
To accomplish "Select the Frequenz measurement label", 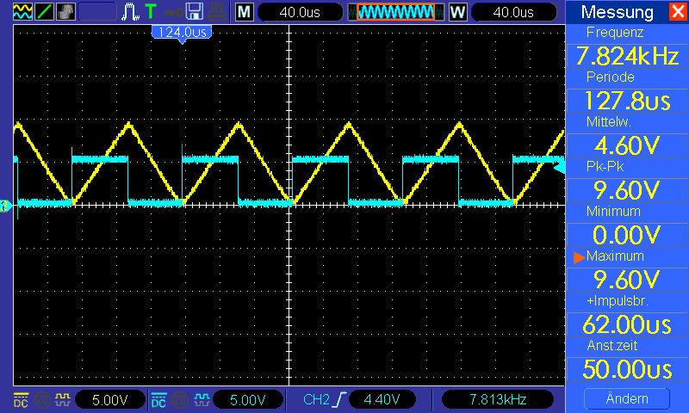I will (615, 32).
